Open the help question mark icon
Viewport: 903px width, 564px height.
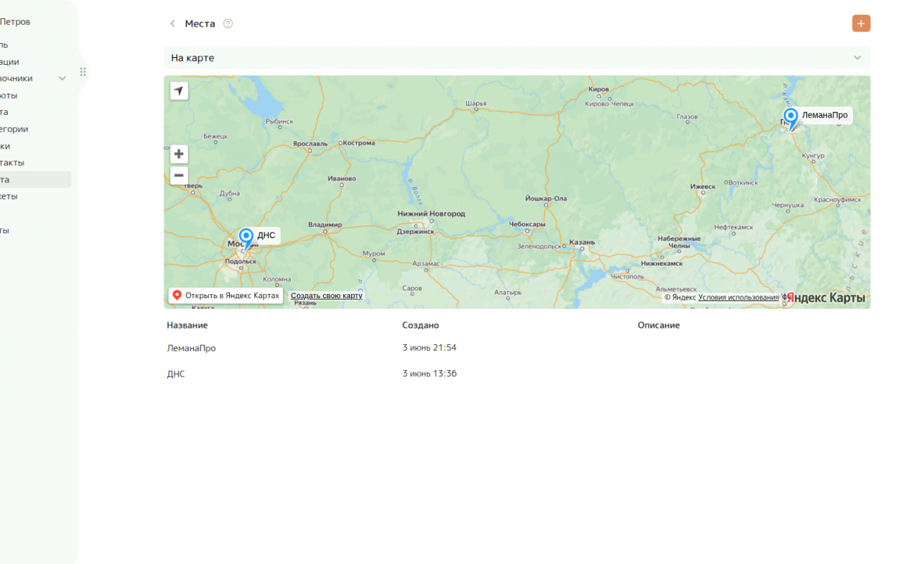pyautogui.click(x=228, y=23)
